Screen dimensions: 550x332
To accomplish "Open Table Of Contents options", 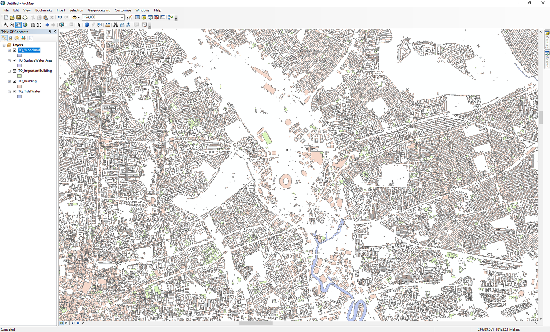I will (x=31, y=38).
